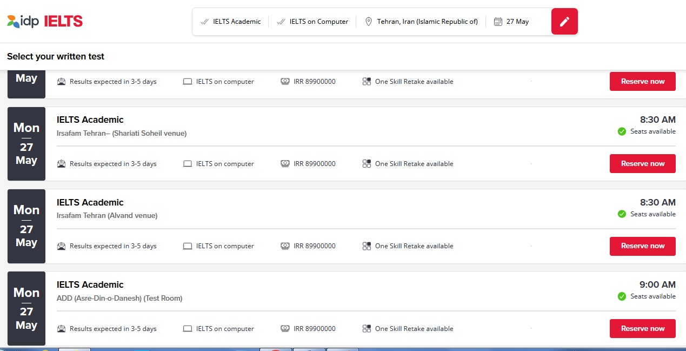Click 'Results expected in 3-5 days' for Shariati Soheil
The height and width of the screenshot is (351, 686).
pyautogui.click(x=113, y=164)
